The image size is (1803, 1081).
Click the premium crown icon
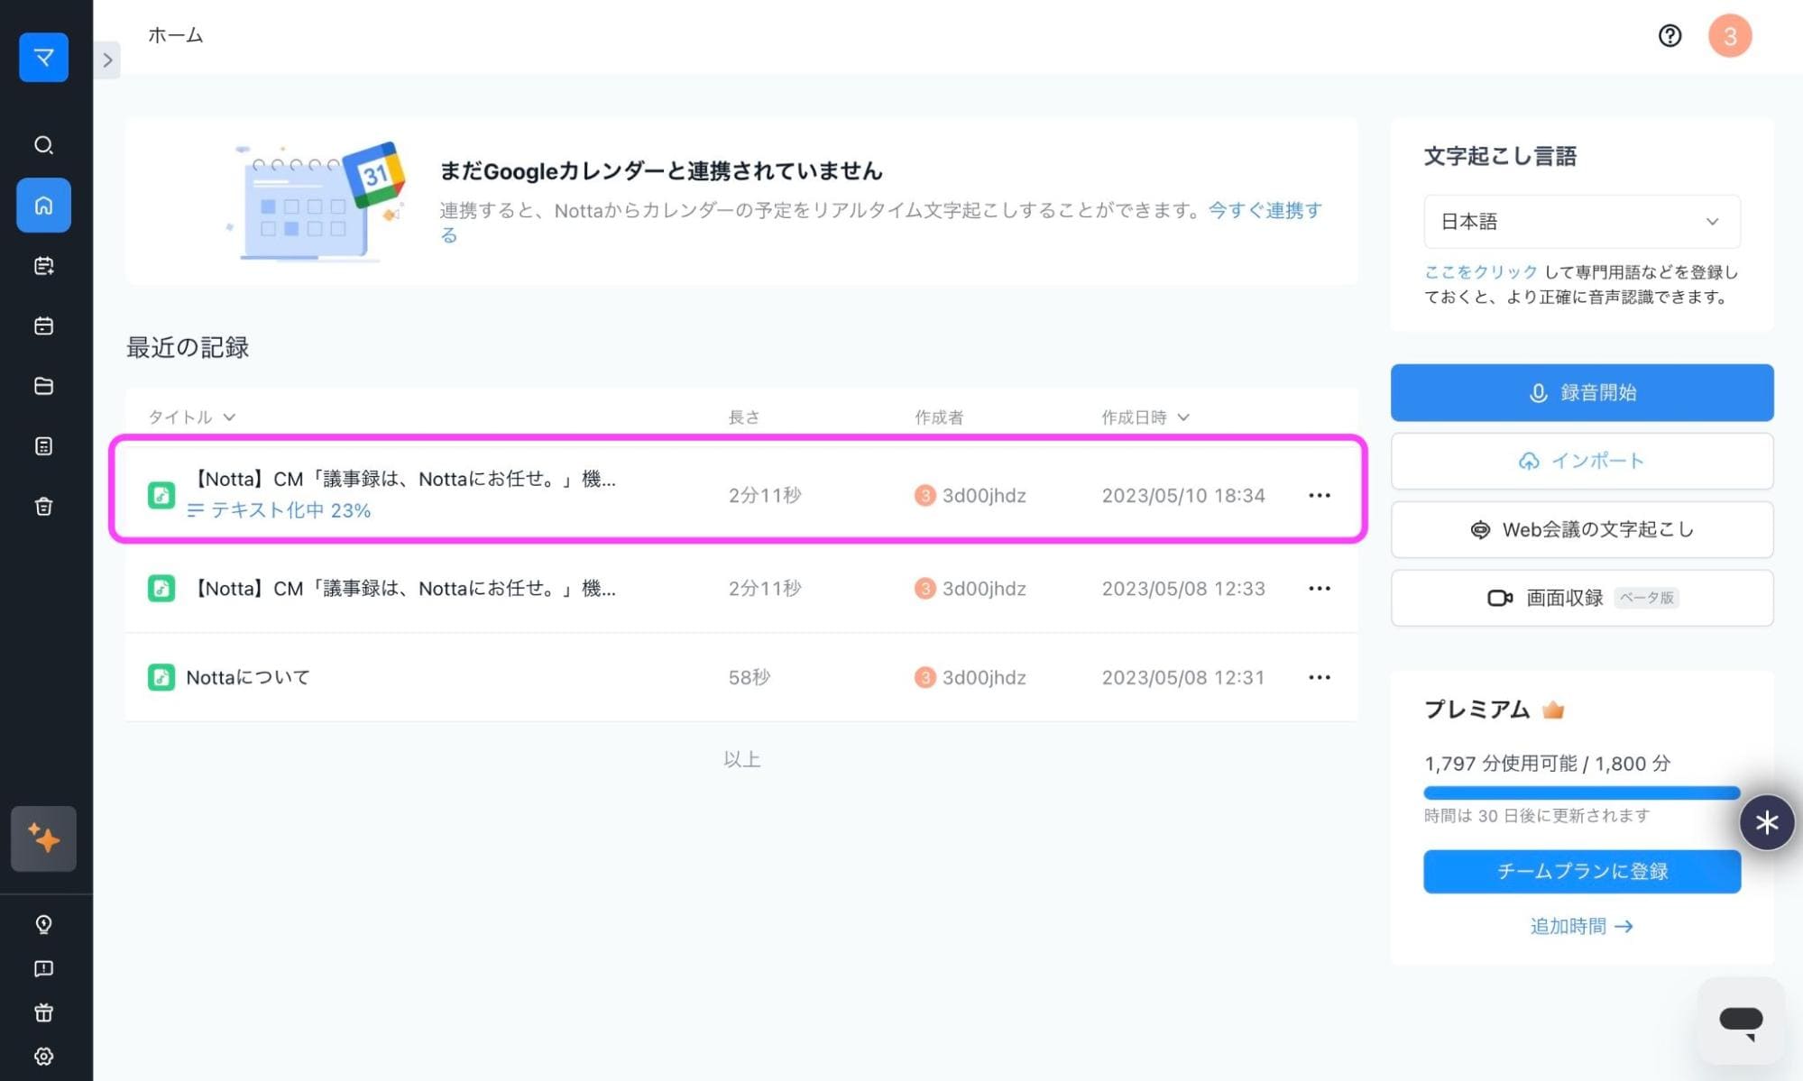point(1552,710)
